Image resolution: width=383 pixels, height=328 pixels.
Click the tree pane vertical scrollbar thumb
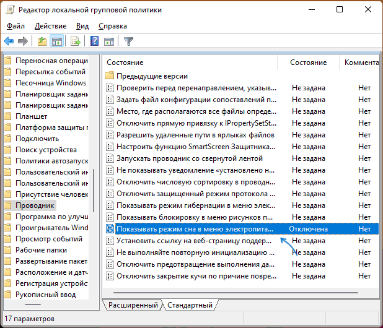[x=94, y=191]
